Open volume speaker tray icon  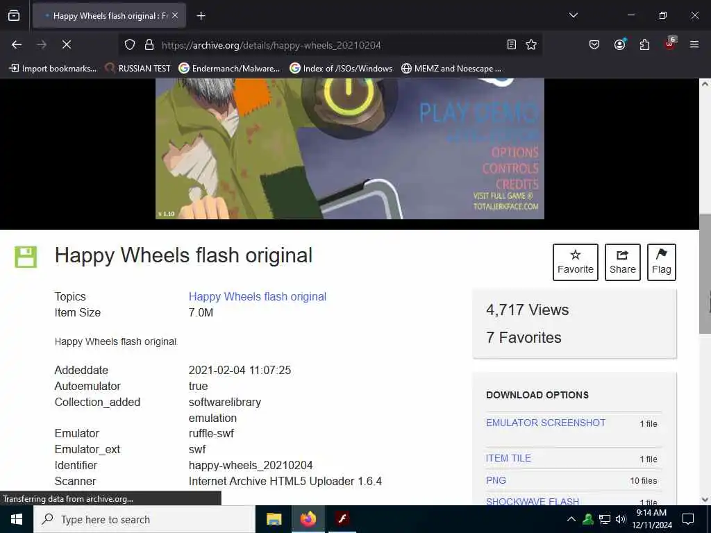pos(620,519)
